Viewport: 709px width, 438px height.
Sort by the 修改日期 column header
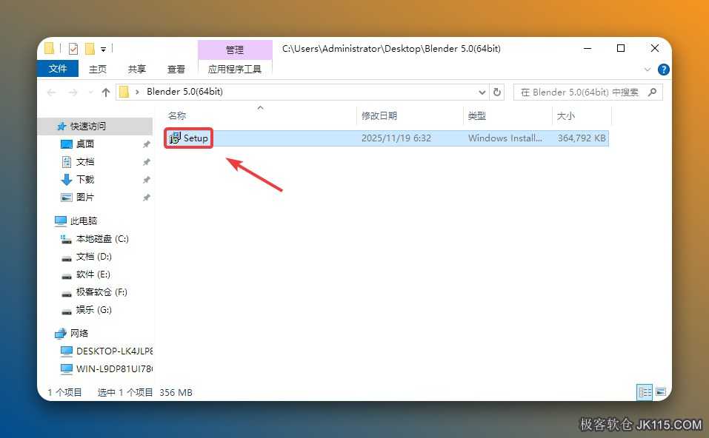(379, 115)
